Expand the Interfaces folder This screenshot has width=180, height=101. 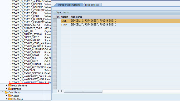6,99
